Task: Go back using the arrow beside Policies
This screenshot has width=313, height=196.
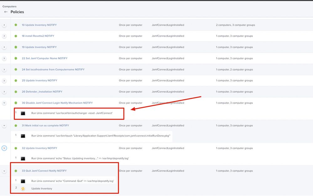Action: [x=6, y=12]
